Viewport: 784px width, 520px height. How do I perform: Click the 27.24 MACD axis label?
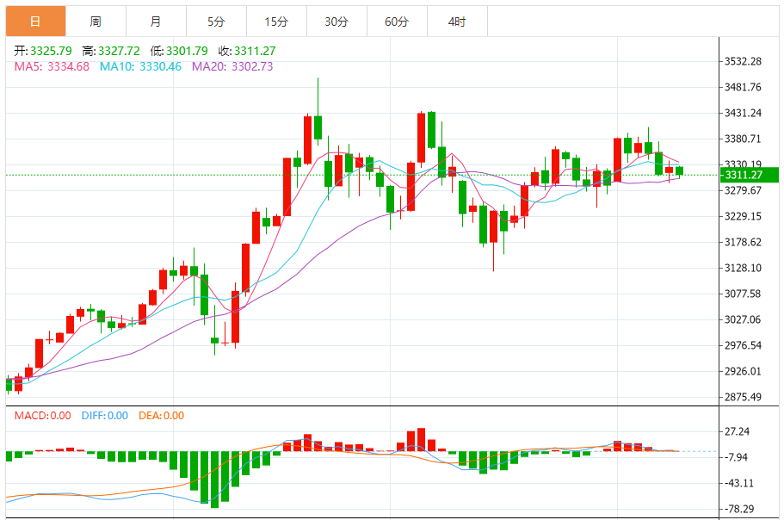coord(737,431)
